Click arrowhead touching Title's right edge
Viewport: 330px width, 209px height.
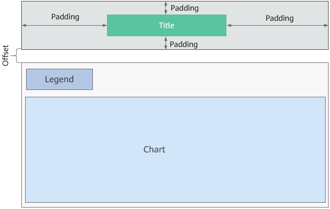(x=229, y=25)
